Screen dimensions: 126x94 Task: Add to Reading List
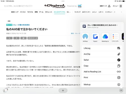point(102,72)
